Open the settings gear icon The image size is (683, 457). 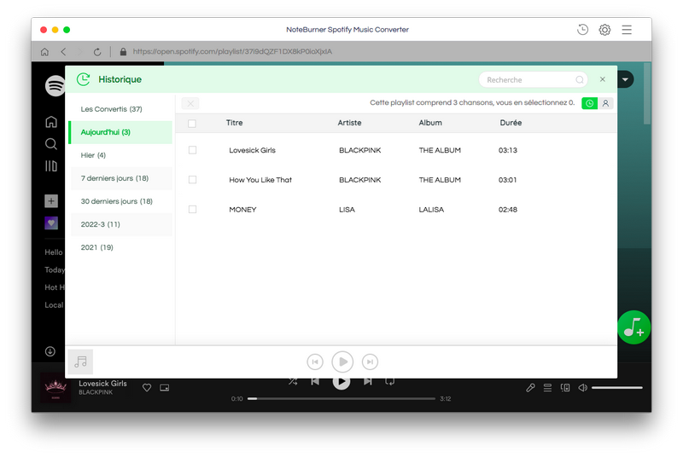tap(604, 30)
